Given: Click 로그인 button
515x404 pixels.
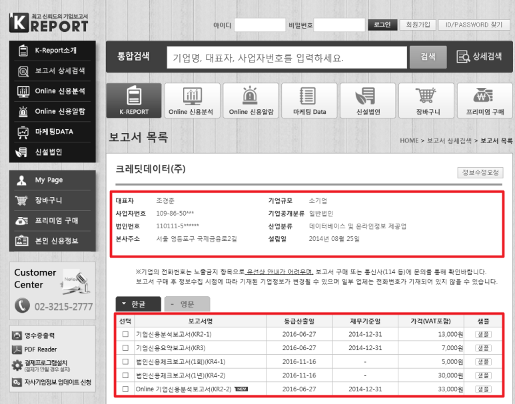Looking at the screenshot, I should pyautogui.click(x=382, y=25).
